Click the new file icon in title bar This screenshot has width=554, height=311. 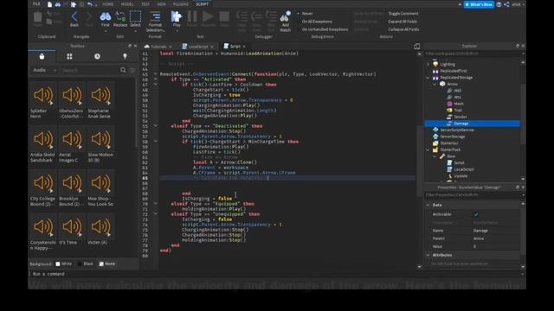tap(49, 4)
